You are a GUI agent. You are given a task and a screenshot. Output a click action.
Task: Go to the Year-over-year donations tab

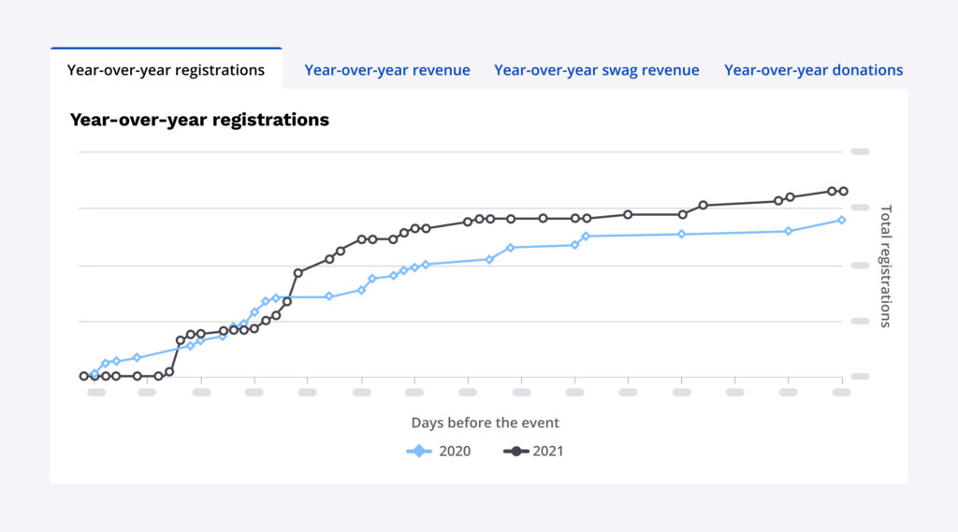click(813, 70)
